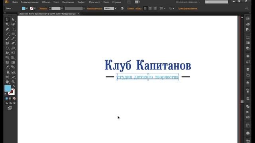Open stroke color dropdown in control bar

coord(35,8)
